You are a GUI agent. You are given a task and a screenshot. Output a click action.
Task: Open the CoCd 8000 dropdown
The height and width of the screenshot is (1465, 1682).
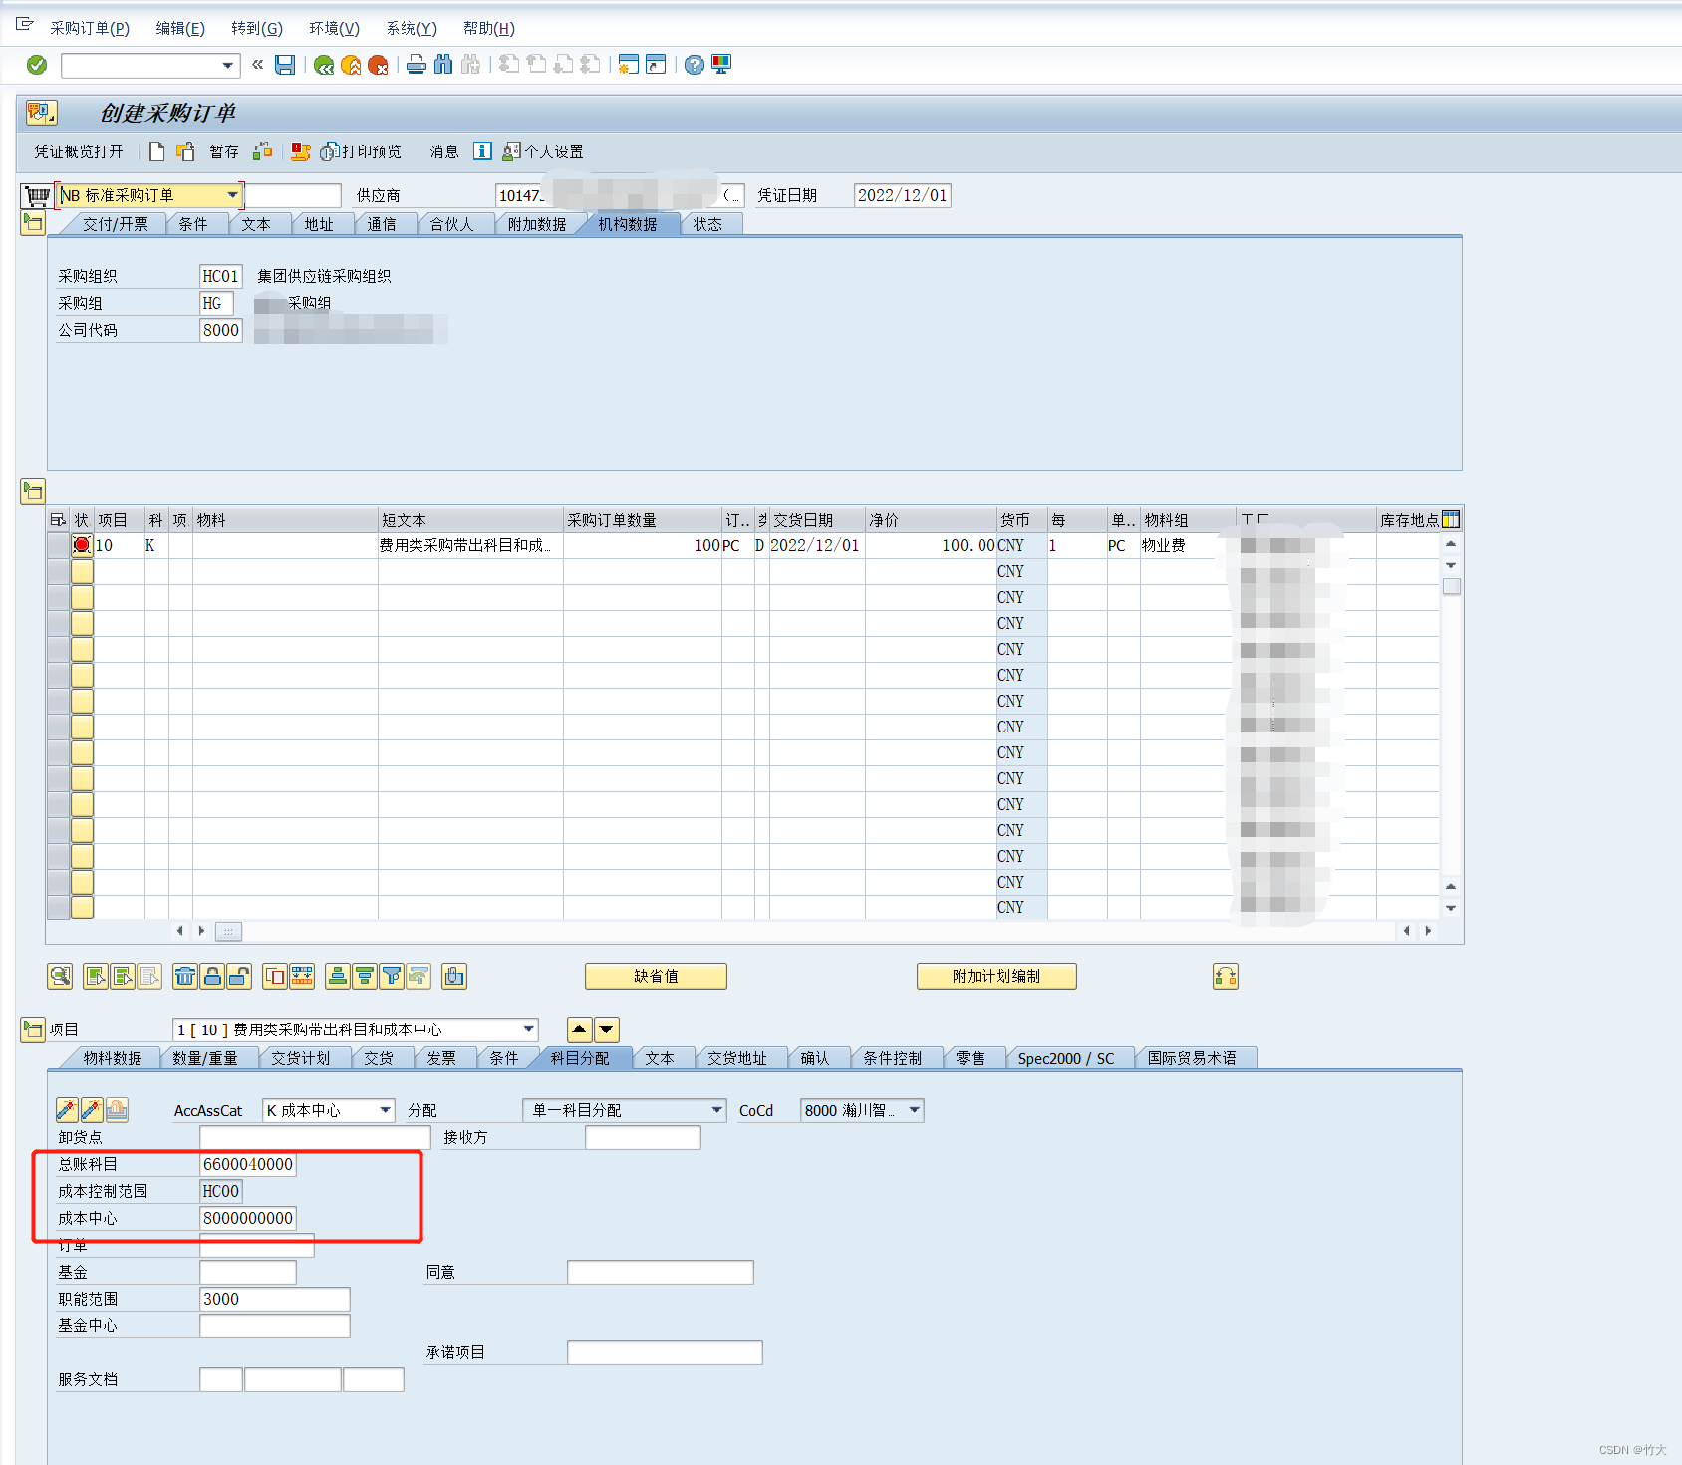(x=914, y=1110)
